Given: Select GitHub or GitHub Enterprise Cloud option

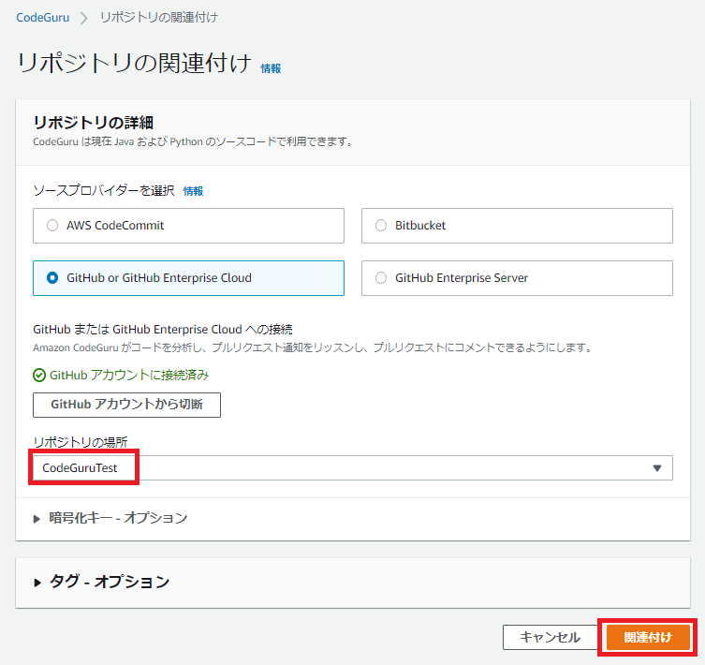Looking at the screenshot, I should coord(188,278).
